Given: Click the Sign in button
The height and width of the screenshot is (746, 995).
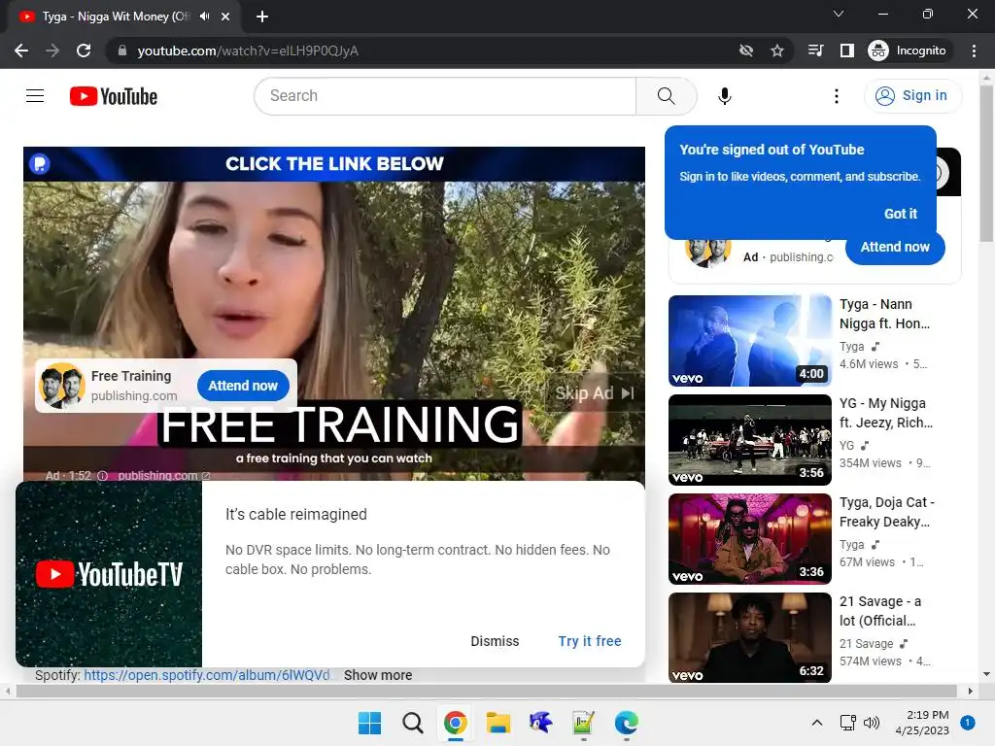Looking at the screenshot, I should click(x=912, y=96).
